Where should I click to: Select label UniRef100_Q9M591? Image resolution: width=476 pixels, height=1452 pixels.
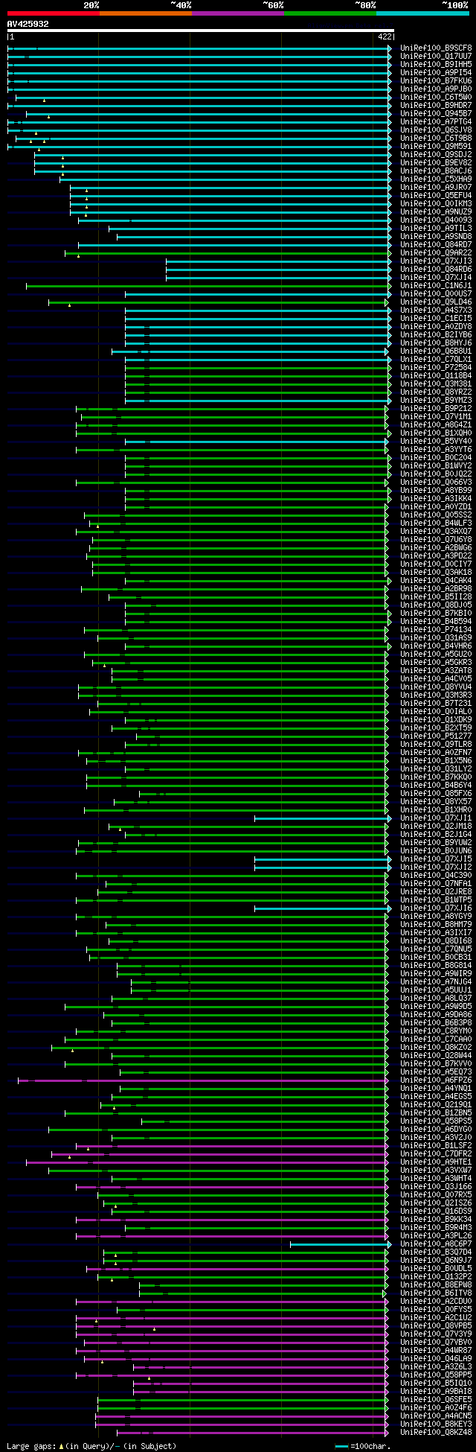436,147
